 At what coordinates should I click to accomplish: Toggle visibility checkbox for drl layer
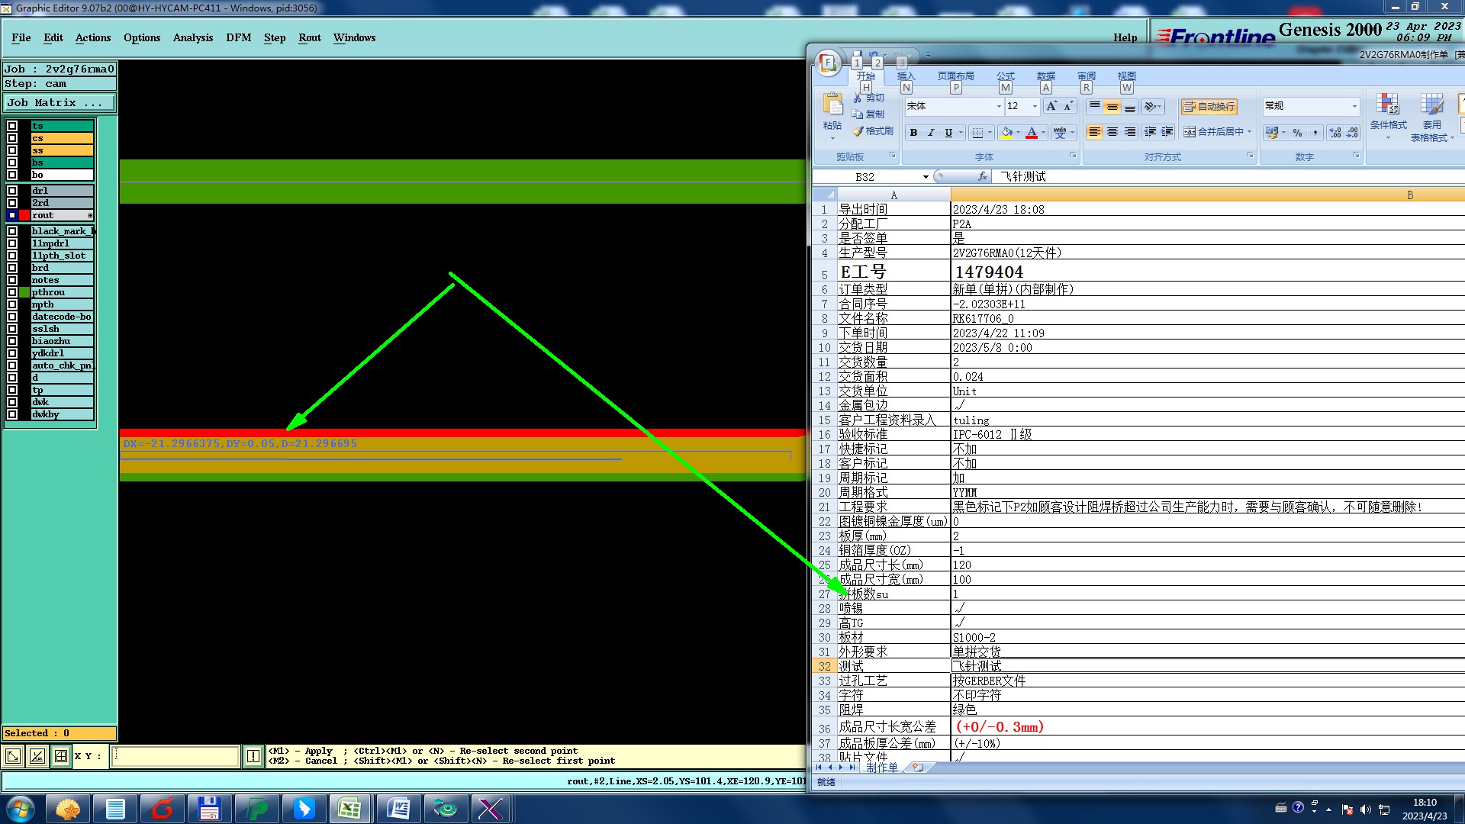point(12,191)
